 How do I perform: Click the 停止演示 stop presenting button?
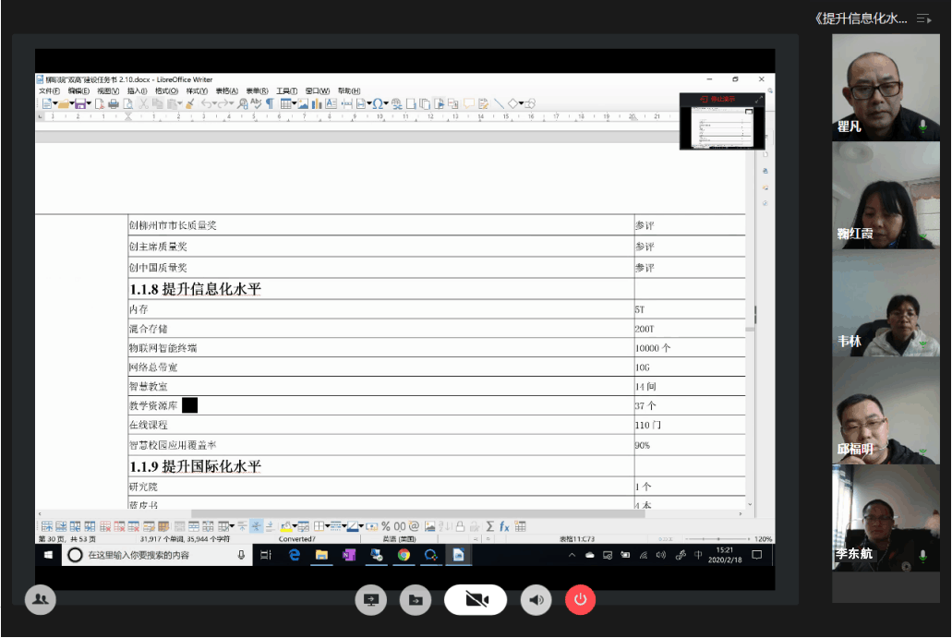pyautogui.click(x=717, y=99)
